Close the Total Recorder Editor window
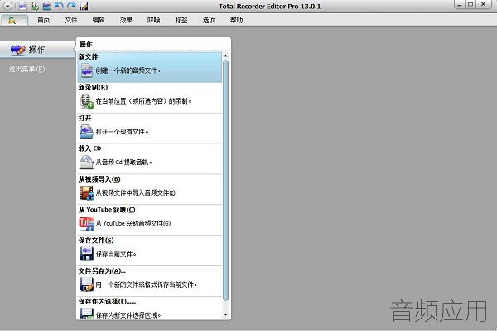 tap(484, 5)
